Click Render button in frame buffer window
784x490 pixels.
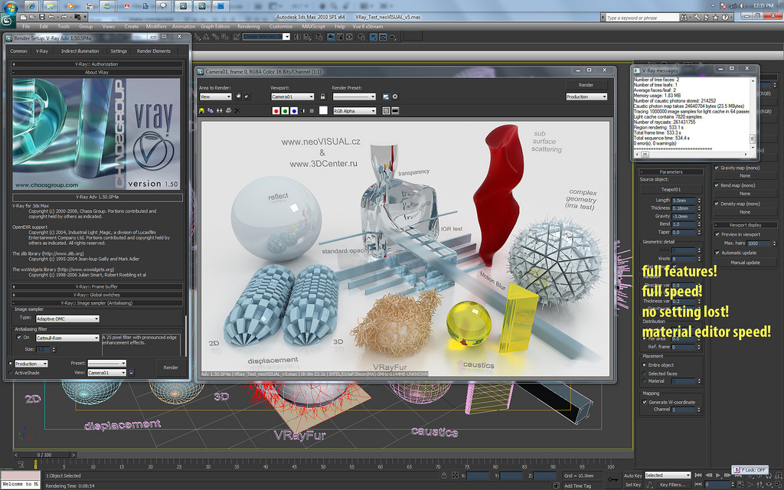pos(586,85)
